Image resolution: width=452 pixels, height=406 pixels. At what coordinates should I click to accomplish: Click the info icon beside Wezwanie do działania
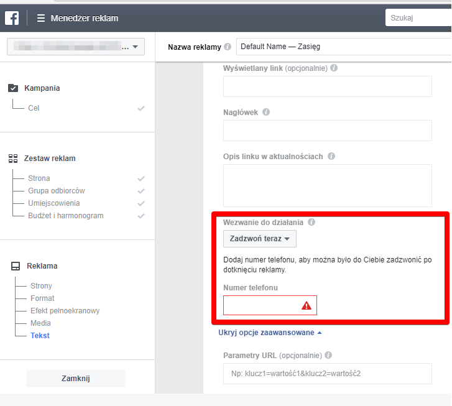pos(311,222)
